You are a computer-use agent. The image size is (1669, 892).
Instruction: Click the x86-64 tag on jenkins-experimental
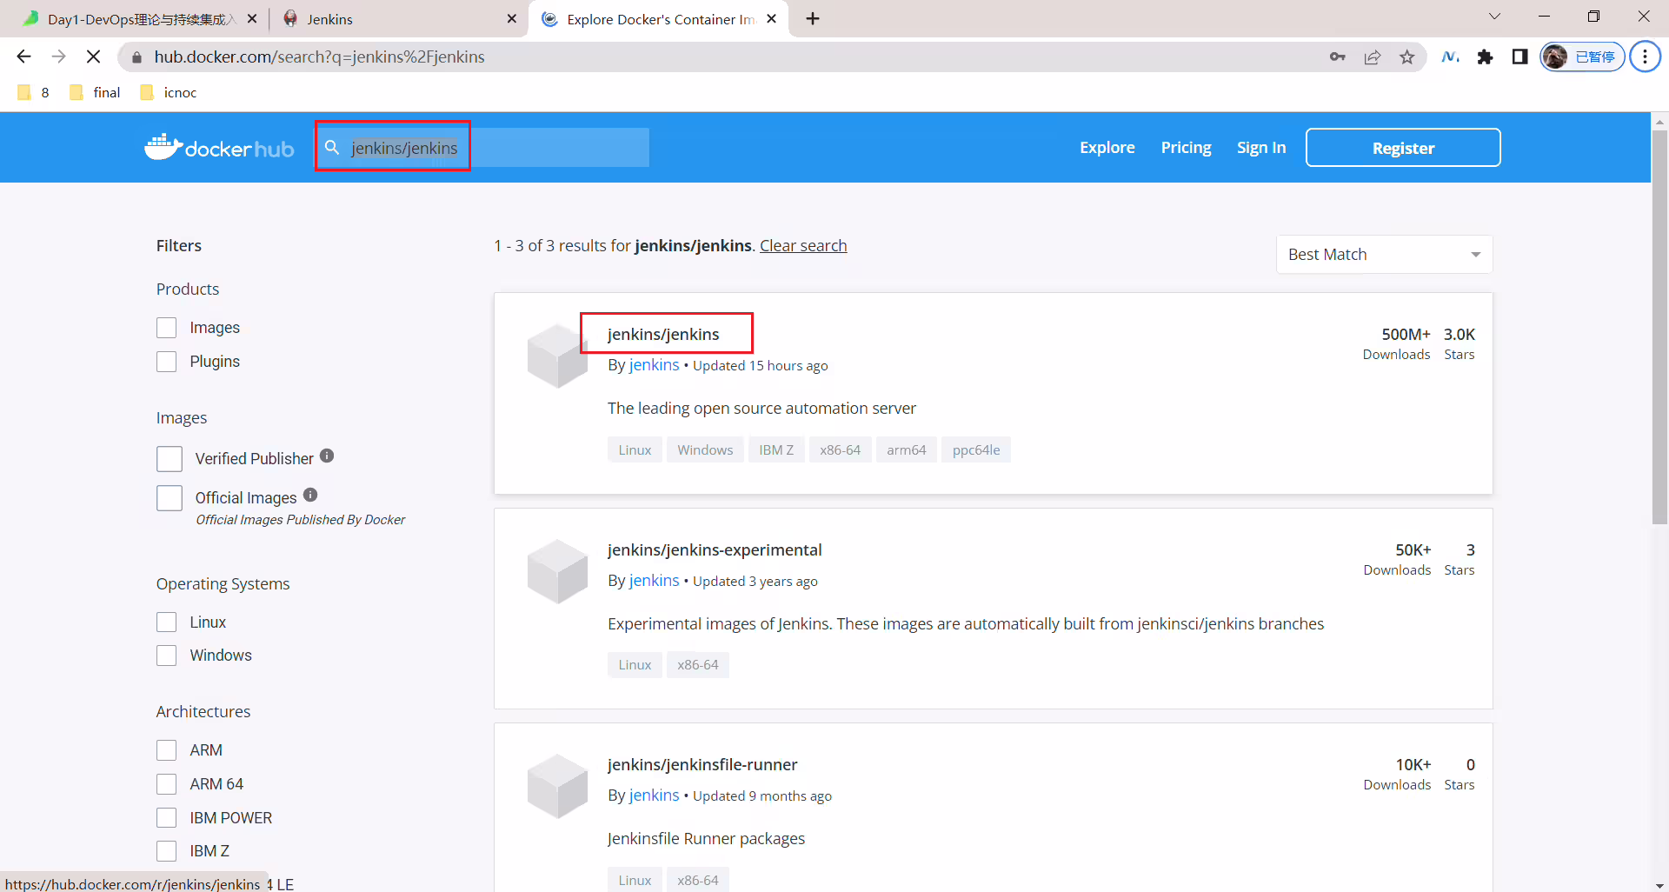coord(698,665)
